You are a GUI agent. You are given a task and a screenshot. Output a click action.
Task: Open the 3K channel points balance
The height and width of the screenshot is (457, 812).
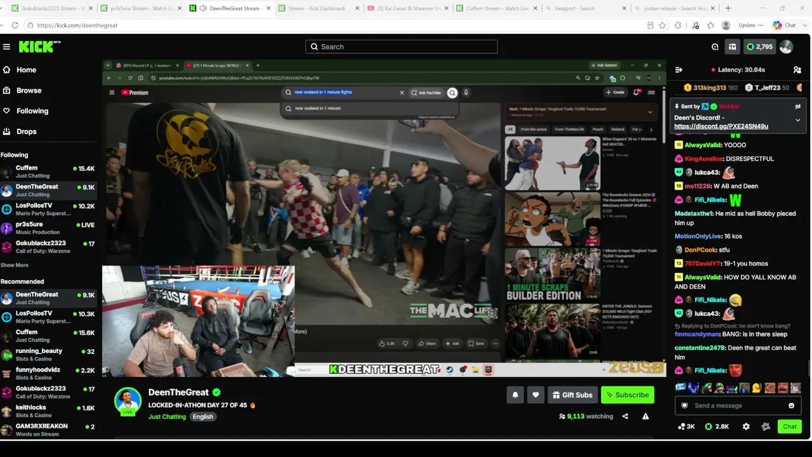[x=686, y=427]
